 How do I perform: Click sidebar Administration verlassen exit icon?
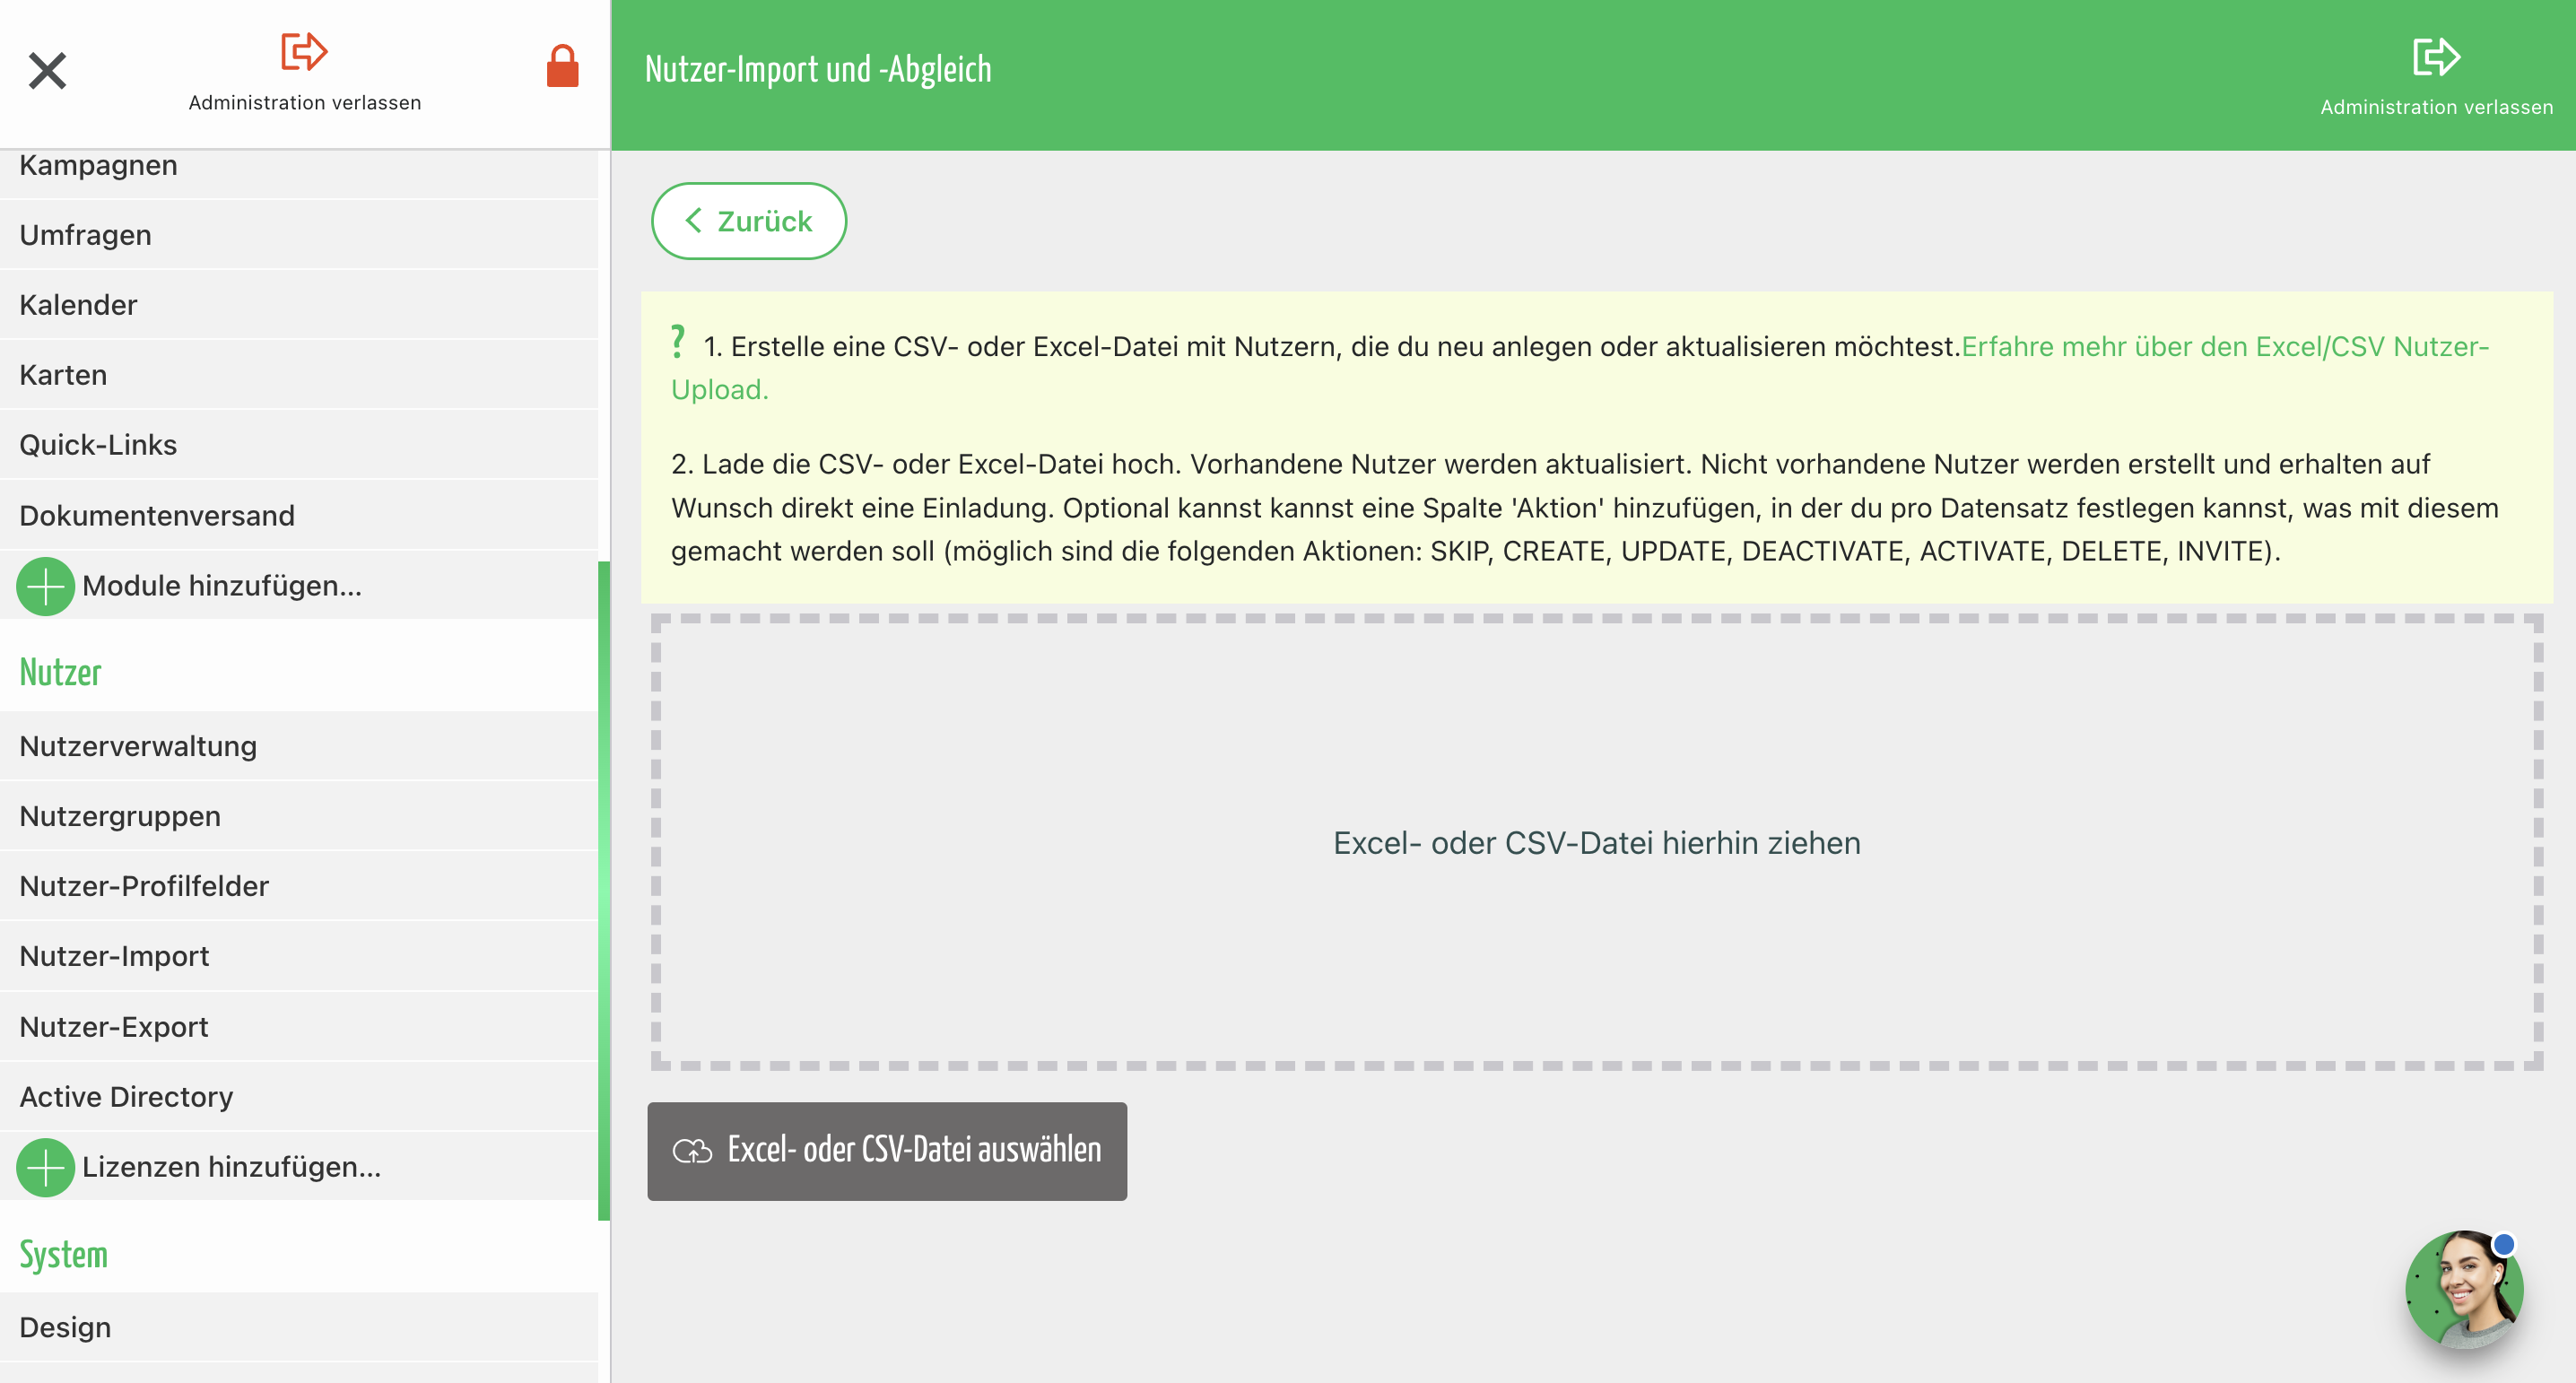tap(304, 51)
